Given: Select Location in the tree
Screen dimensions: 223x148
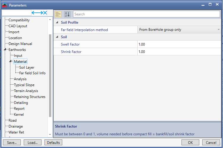Looking at the screenshot, I should click(15, 38).
